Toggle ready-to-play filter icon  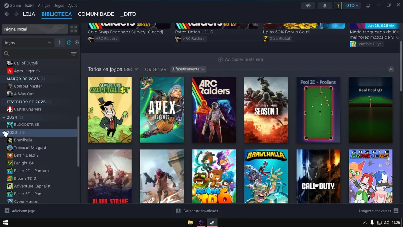tap(77, 43)
